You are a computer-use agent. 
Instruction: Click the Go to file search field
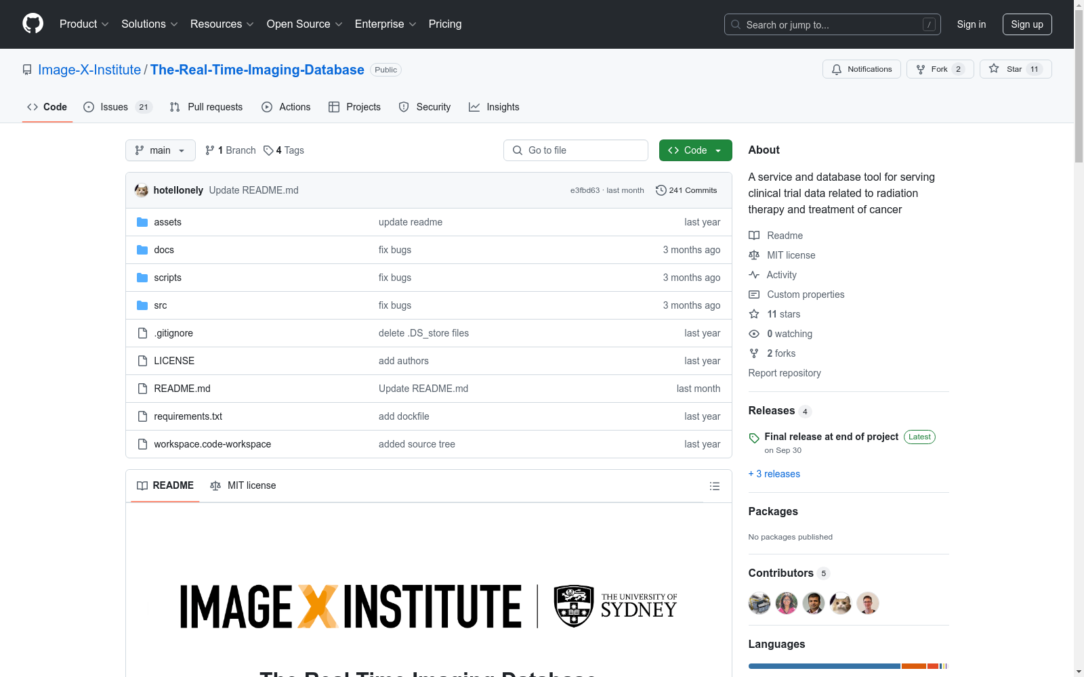tap(576, 150)
